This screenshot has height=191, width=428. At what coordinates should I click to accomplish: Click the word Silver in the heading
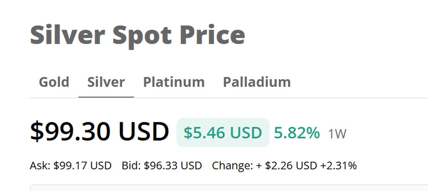tap(67, 35)
